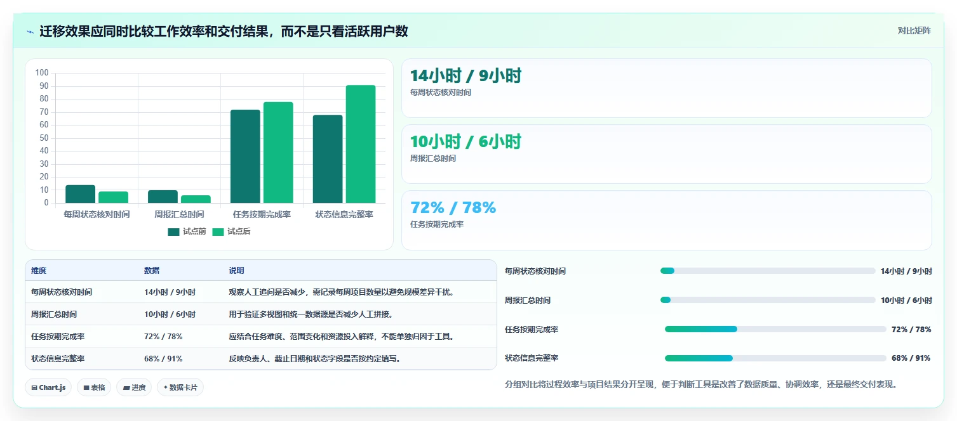Click the 每周状态核对时间 progress bar
957x421 pixels.
[768, 271]
